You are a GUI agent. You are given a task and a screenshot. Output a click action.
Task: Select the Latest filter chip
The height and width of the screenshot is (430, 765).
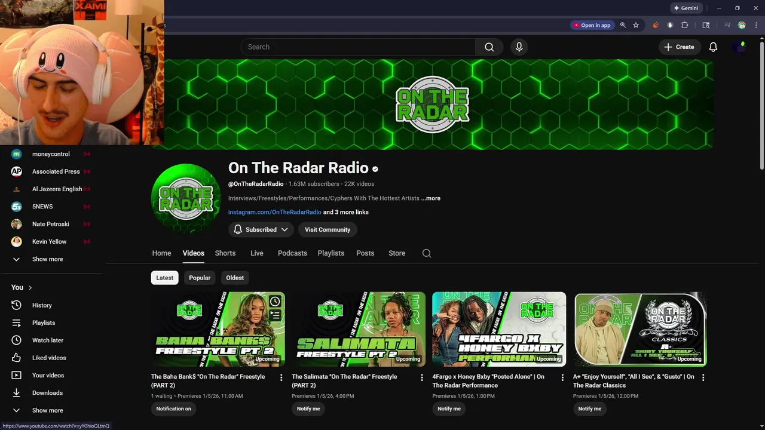164,278
